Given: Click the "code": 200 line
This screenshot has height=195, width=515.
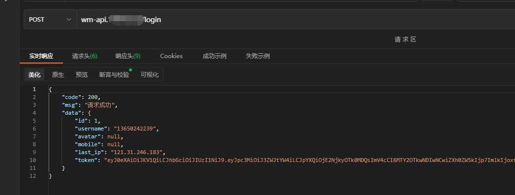Looking at the screenshot, I should pos(81,97).
